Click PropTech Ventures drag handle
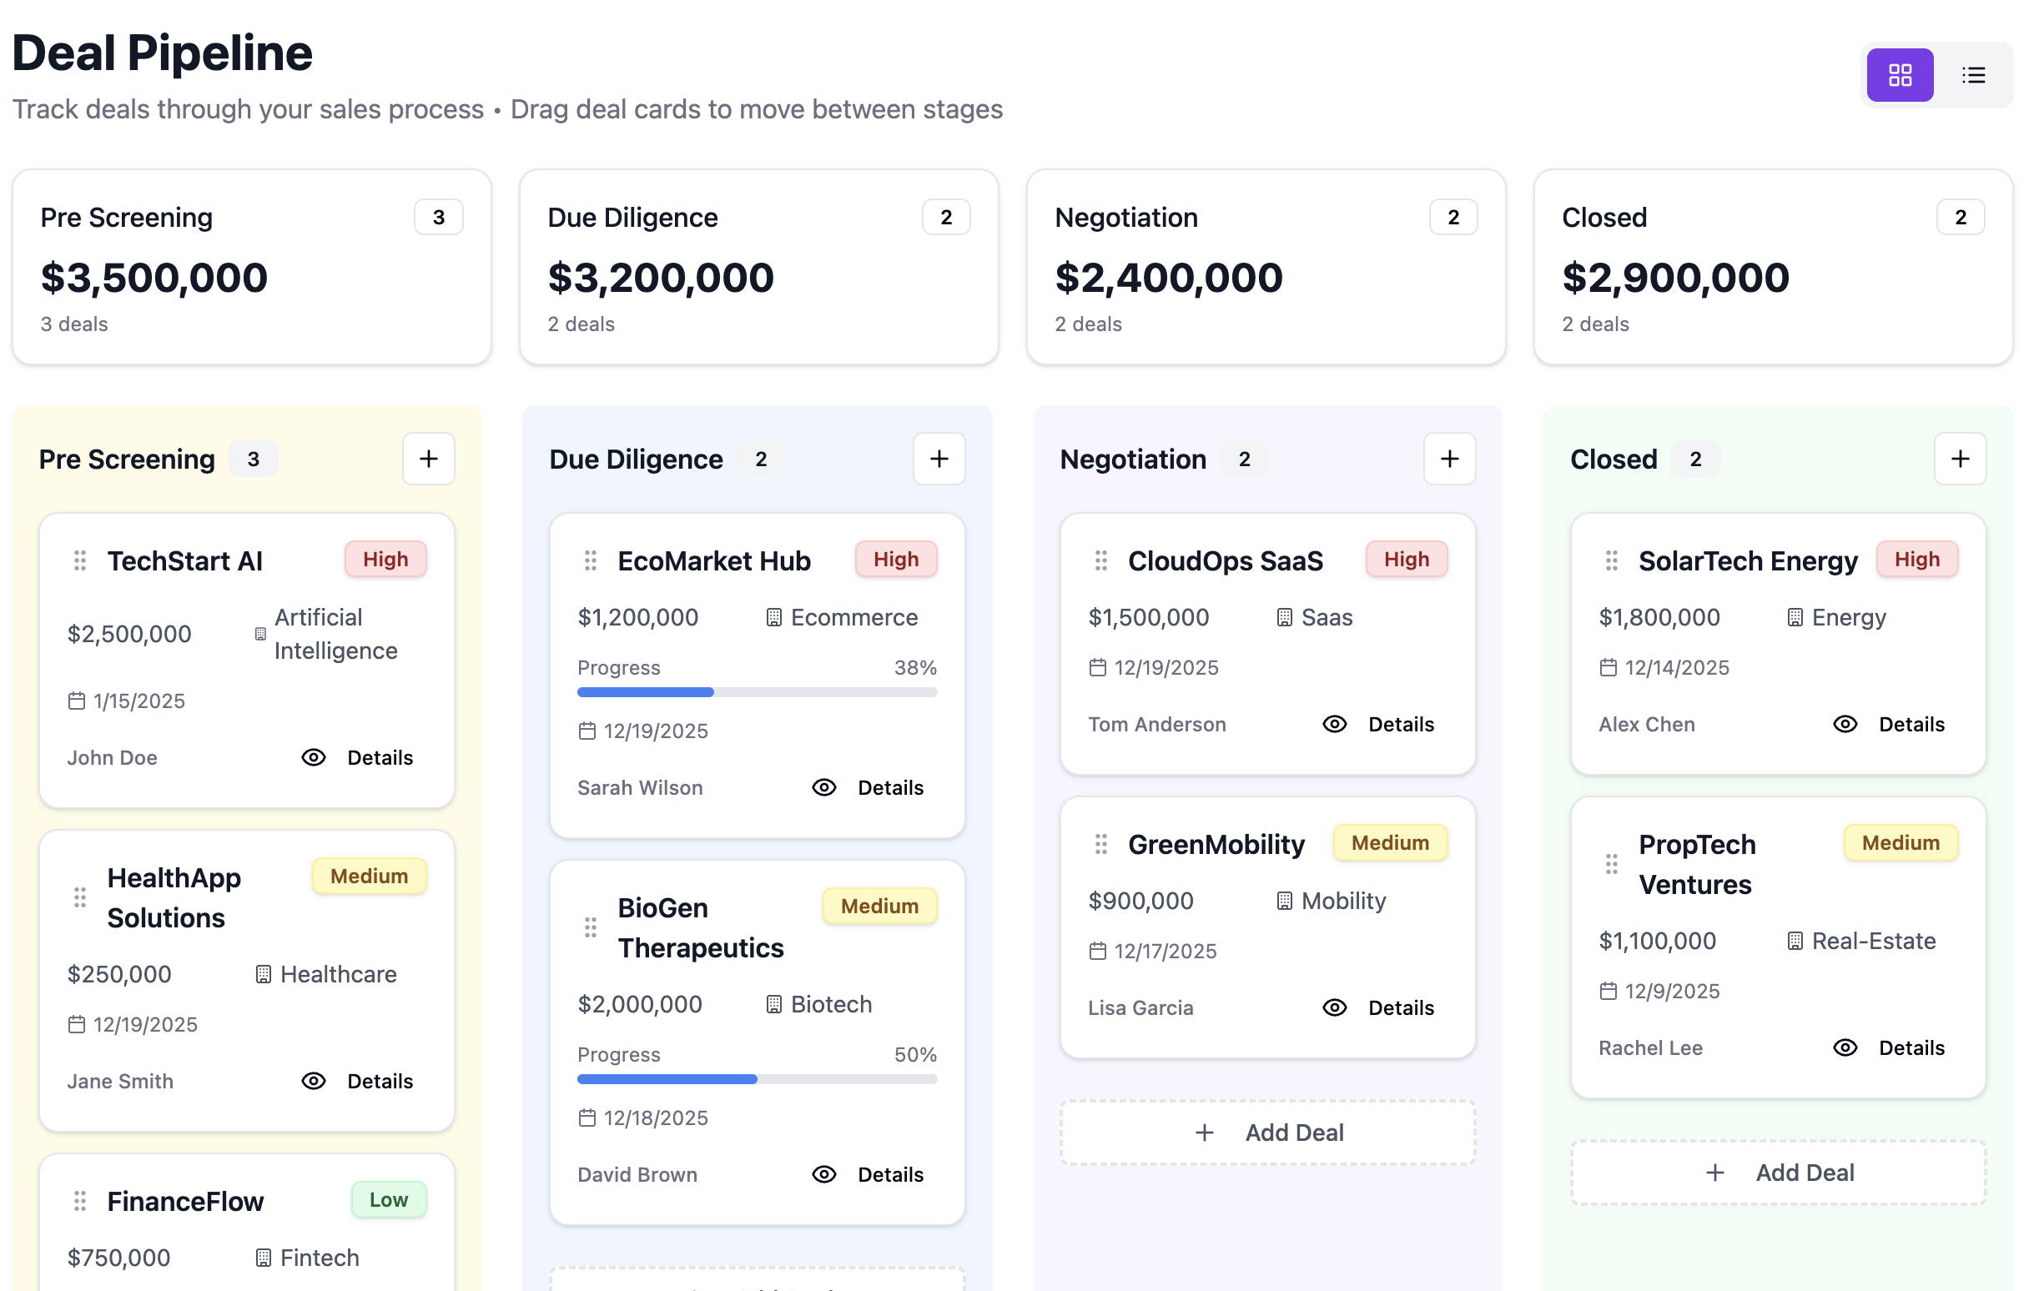 [1610, 864]
